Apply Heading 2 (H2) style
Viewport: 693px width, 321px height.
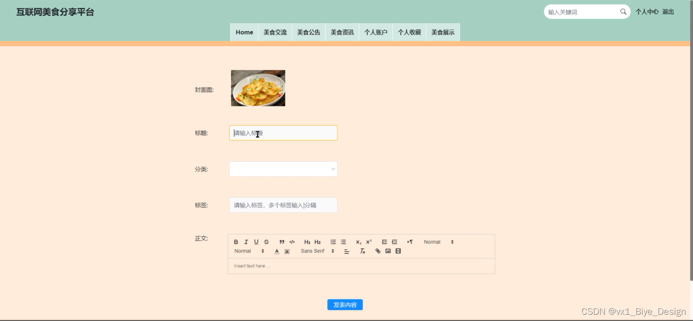tap(318, 242)
